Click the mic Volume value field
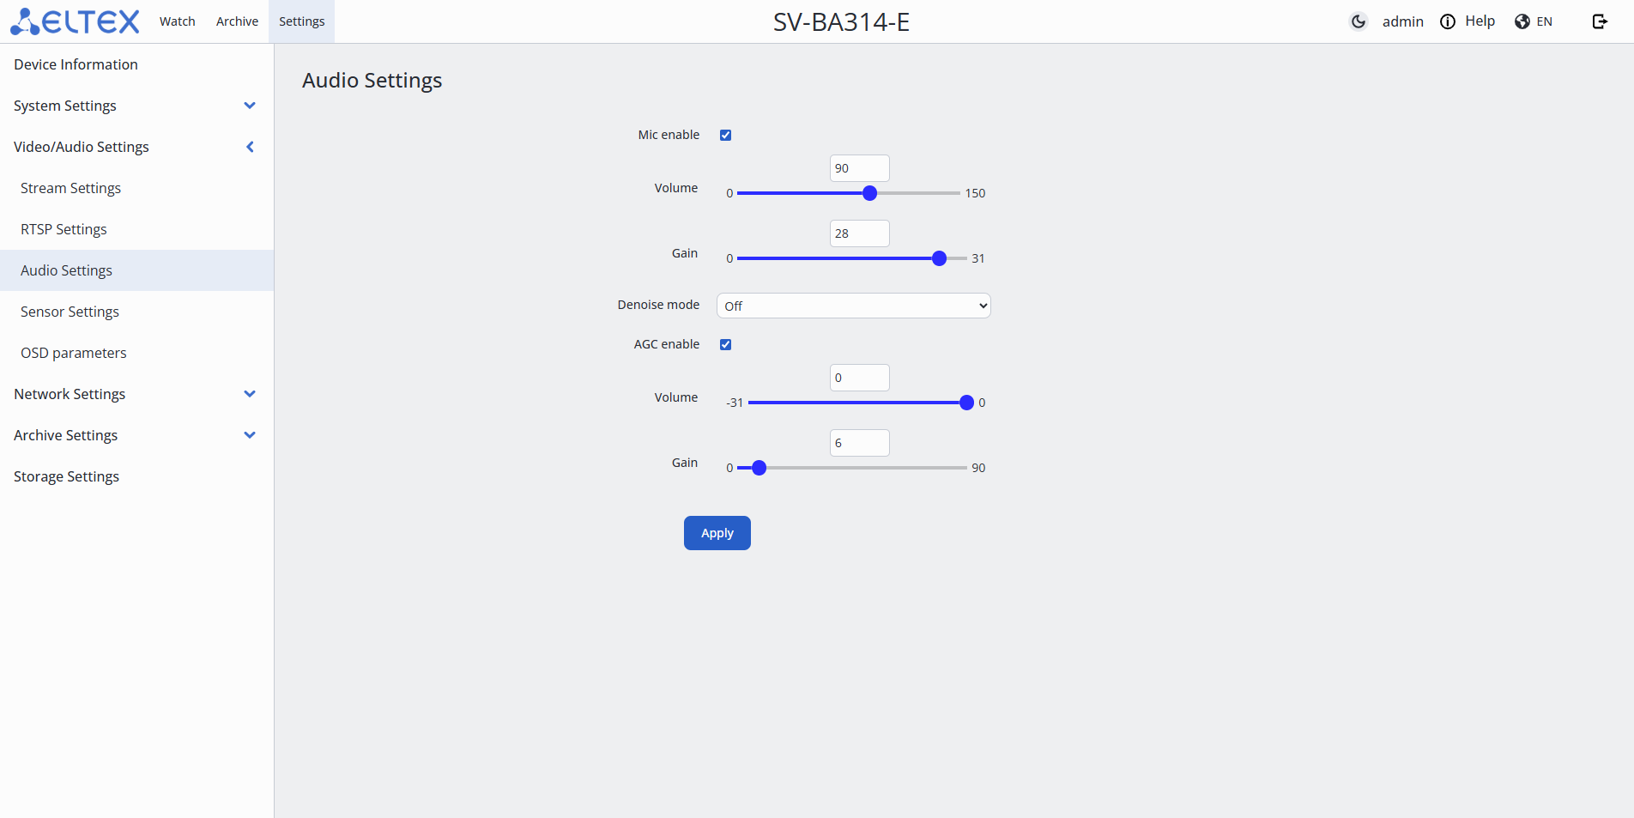Screen dimensions: 1634x818 pyautogui.click(x=859, y=168)
